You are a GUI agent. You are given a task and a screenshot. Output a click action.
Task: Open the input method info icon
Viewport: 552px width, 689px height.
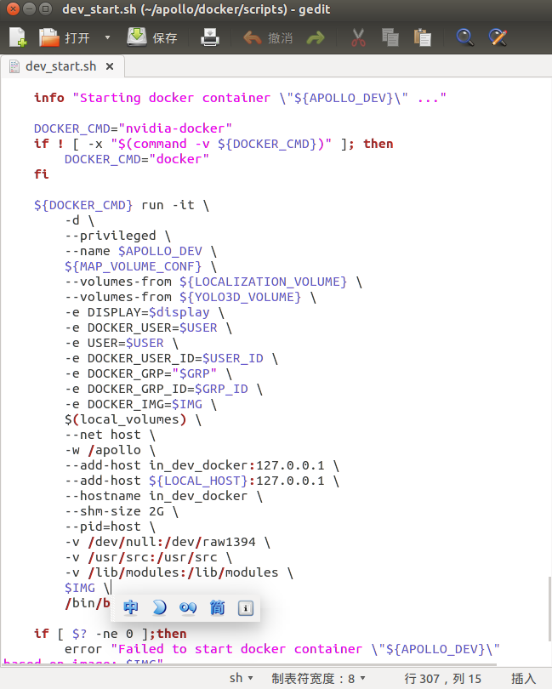click(246, 607)
